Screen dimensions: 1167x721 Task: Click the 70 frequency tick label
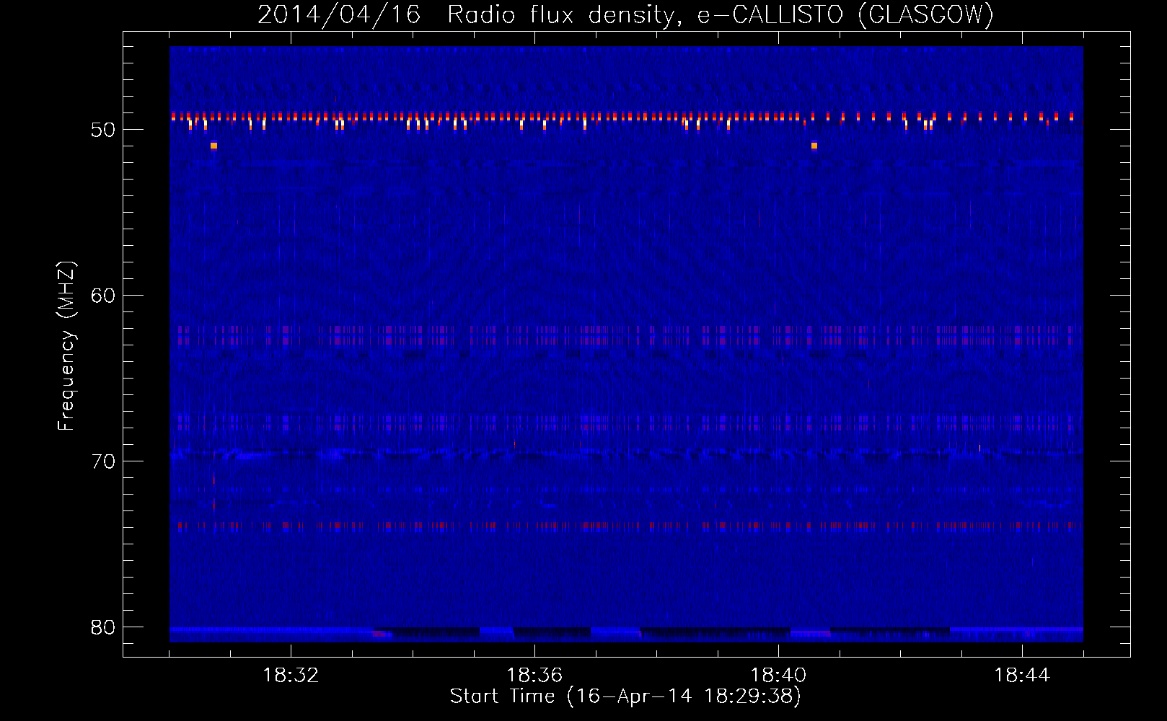(103, 461)
